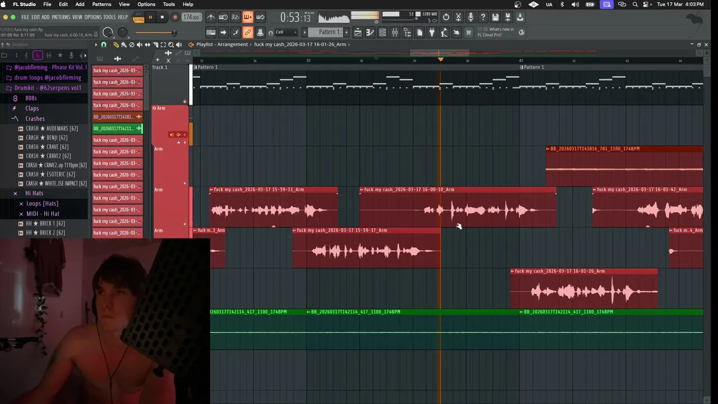718x404 pixels.
Task: Click the export/render project icon
Action: click(x=520, y=17)
